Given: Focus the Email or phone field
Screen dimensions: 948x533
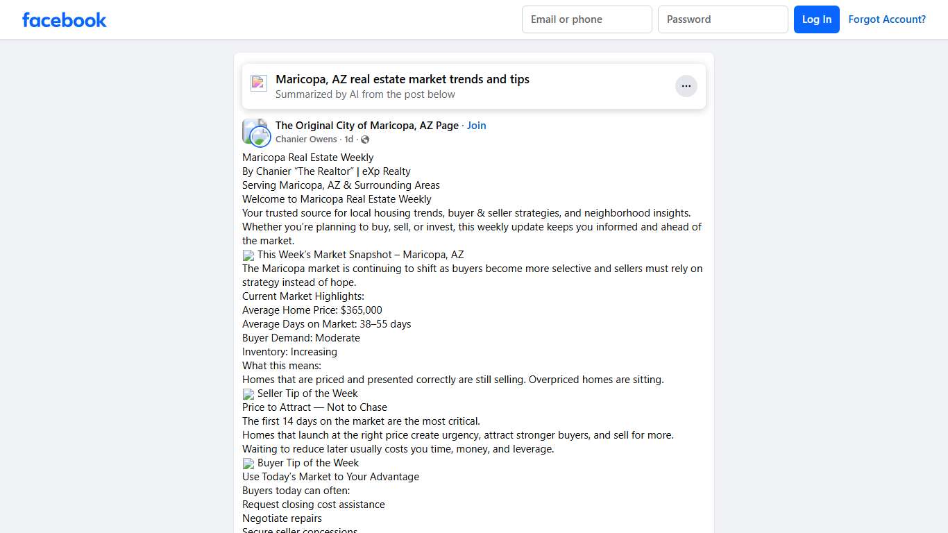Looking at the screenshot, I should tap(586, 19).
